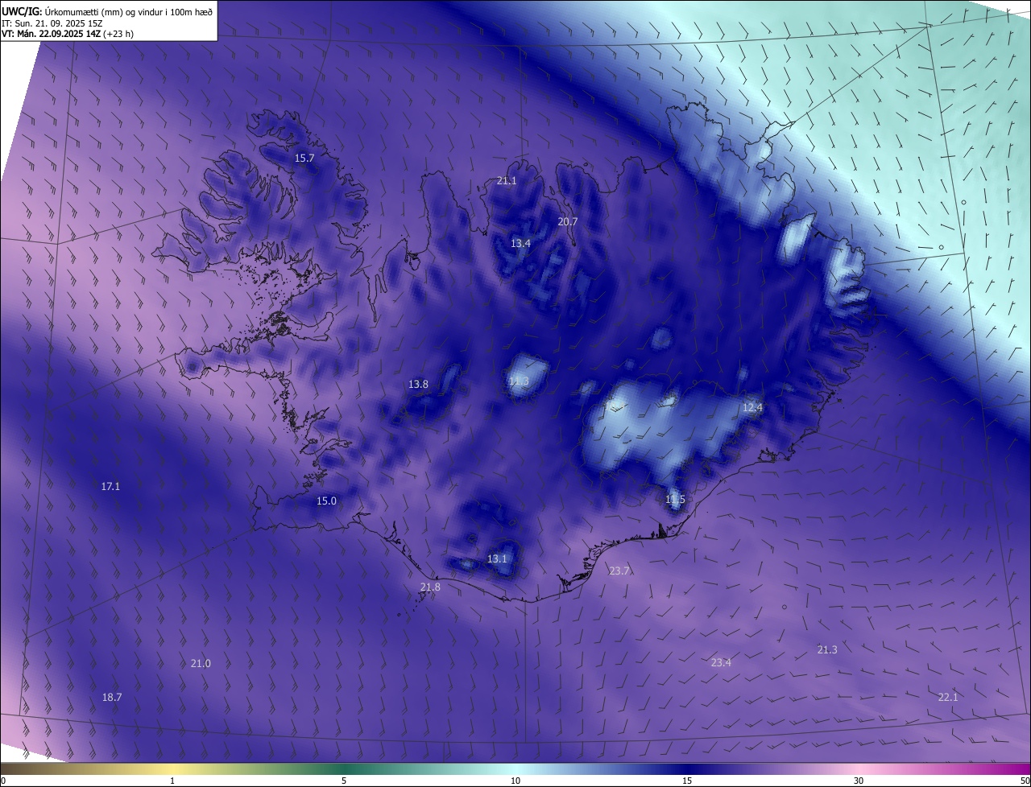Click the 20.7 precipitation label
Screen dimensions: 1031x787
tap(568, 221)
